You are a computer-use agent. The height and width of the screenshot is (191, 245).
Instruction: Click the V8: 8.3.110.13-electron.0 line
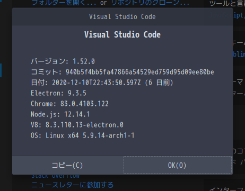point(77,125)
